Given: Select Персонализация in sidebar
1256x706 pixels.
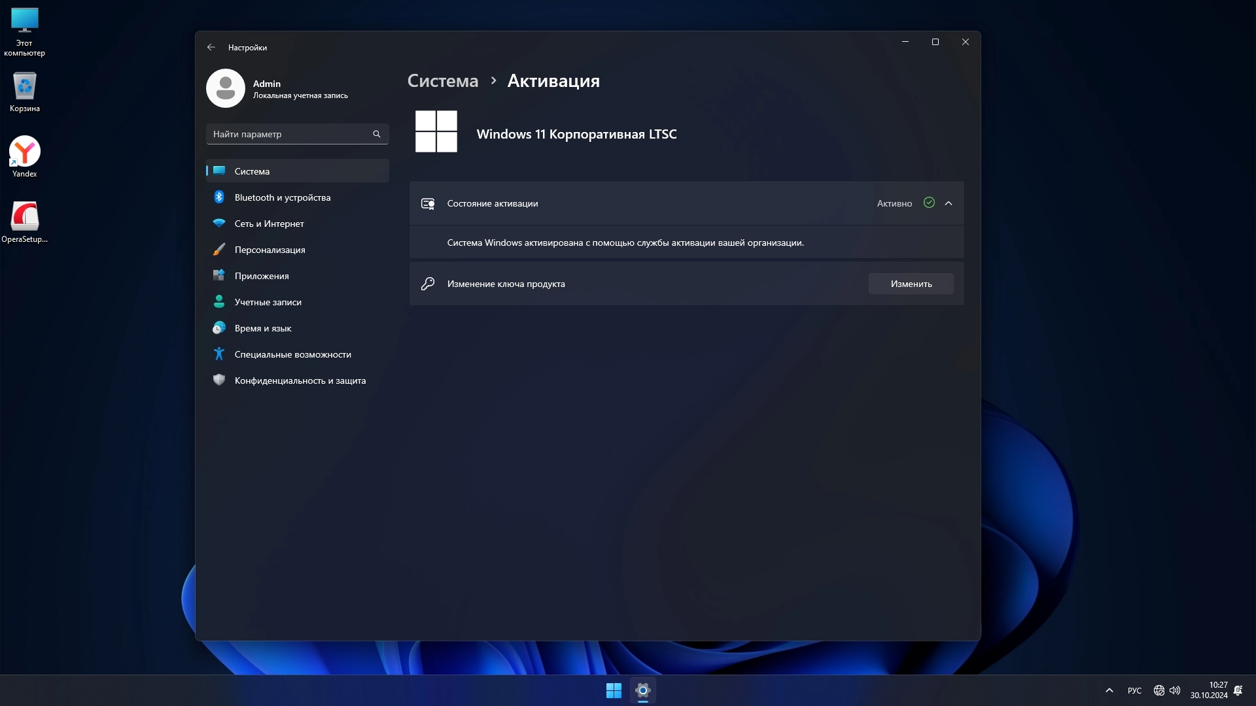Looking at the screenshot, I should coord(270,250).
